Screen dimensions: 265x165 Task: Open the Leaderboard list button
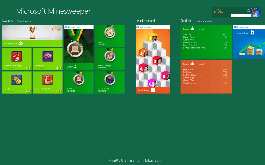pyautogui.click(x=152, y=90)
